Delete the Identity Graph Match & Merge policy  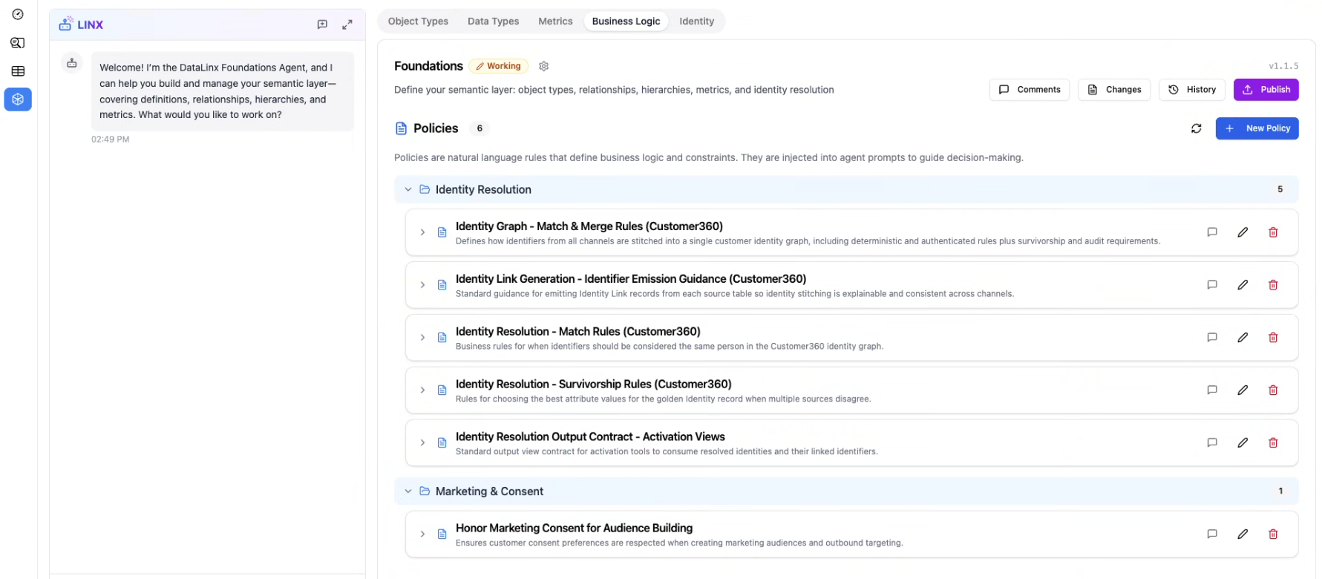tap(1272, 232)
